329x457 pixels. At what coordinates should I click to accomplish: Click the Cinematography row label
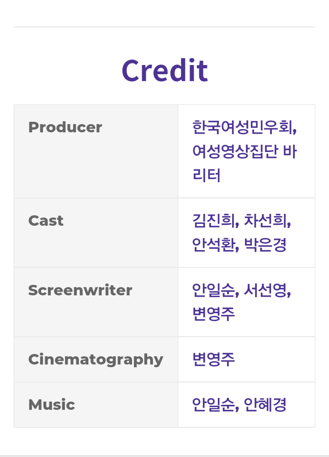[x=96, y=359]
